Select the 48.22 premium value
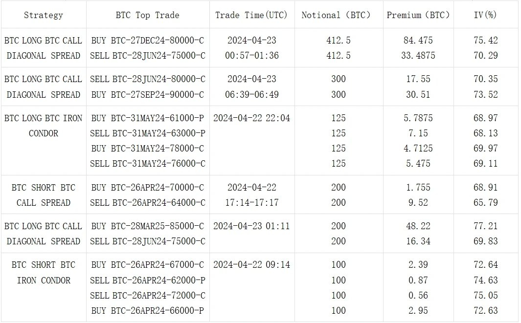Image resolution: width=521 pixels, height=323 pixels. tap(418, 226)
